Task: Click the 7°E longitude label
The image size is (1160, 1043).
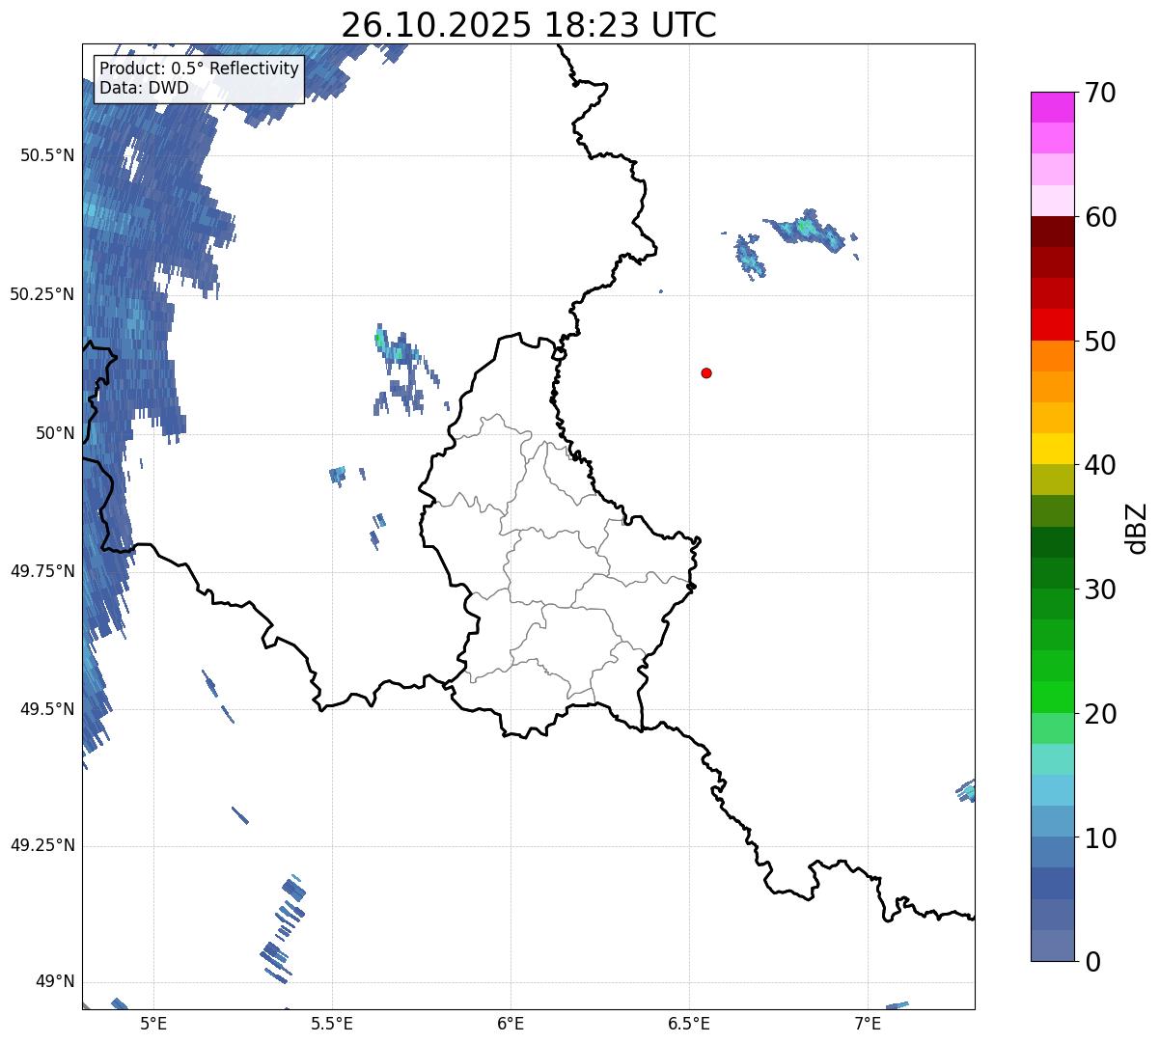Action: [x=868, y=1023]
